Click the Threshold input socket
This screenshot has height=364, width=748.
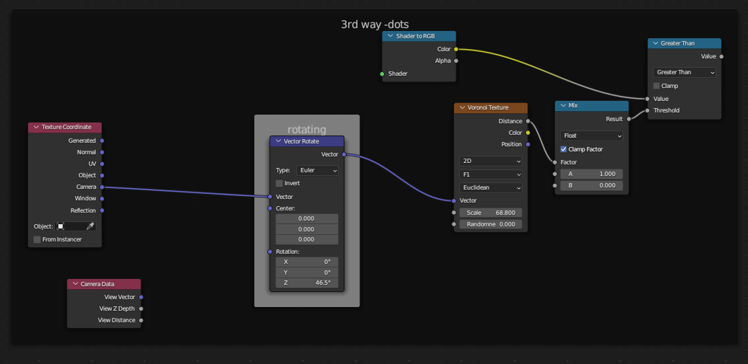(647, 110)
